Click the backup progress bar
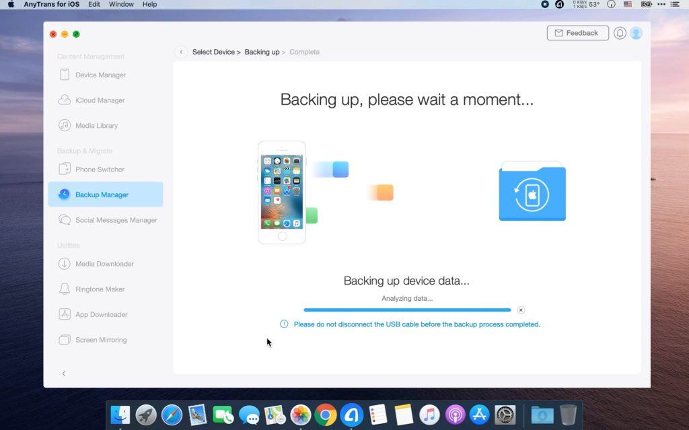Screen dimensions: 689x430 point(407,310)
